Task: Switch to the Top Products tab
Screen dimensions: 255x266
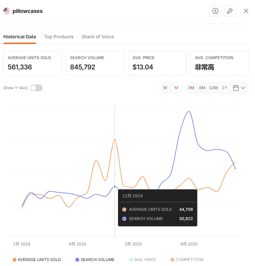Action: 59,37
